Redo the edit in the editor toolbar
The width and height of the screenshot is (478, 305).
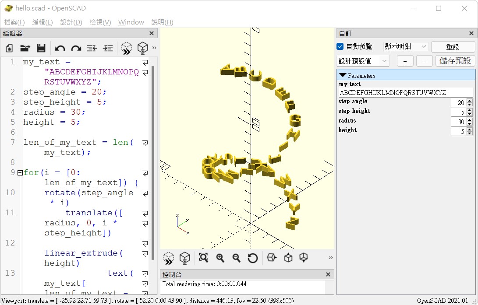click(x=76, y=48)
